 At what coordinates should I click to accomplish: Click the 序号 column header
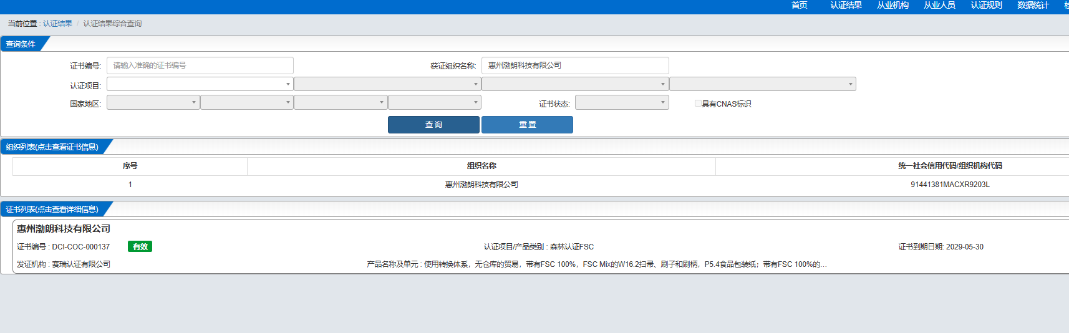(x=130, y=166)
